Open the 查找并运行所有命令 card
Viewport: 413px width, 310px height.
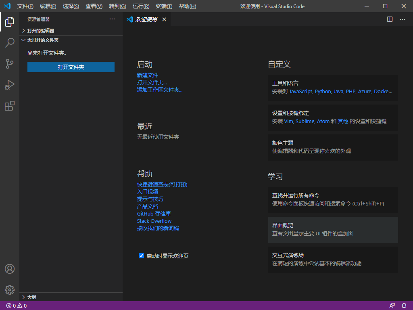click(x=333, y=200)
